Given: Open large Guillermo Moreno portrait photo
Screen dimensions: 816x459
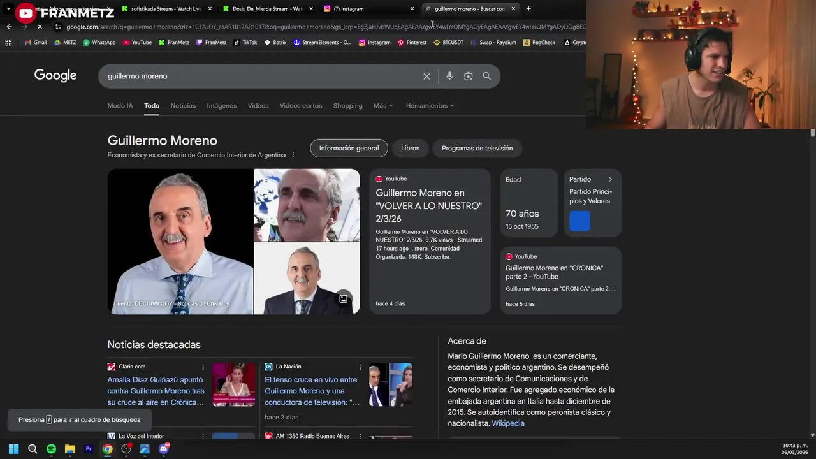Looking at the screenshot, I should pyautogui.click(x=180, y=242).
